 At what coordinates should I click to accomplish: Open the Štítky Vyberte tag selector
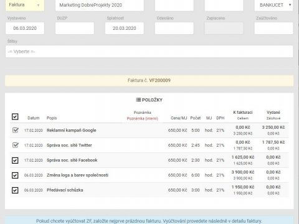(x=149, y=52)
